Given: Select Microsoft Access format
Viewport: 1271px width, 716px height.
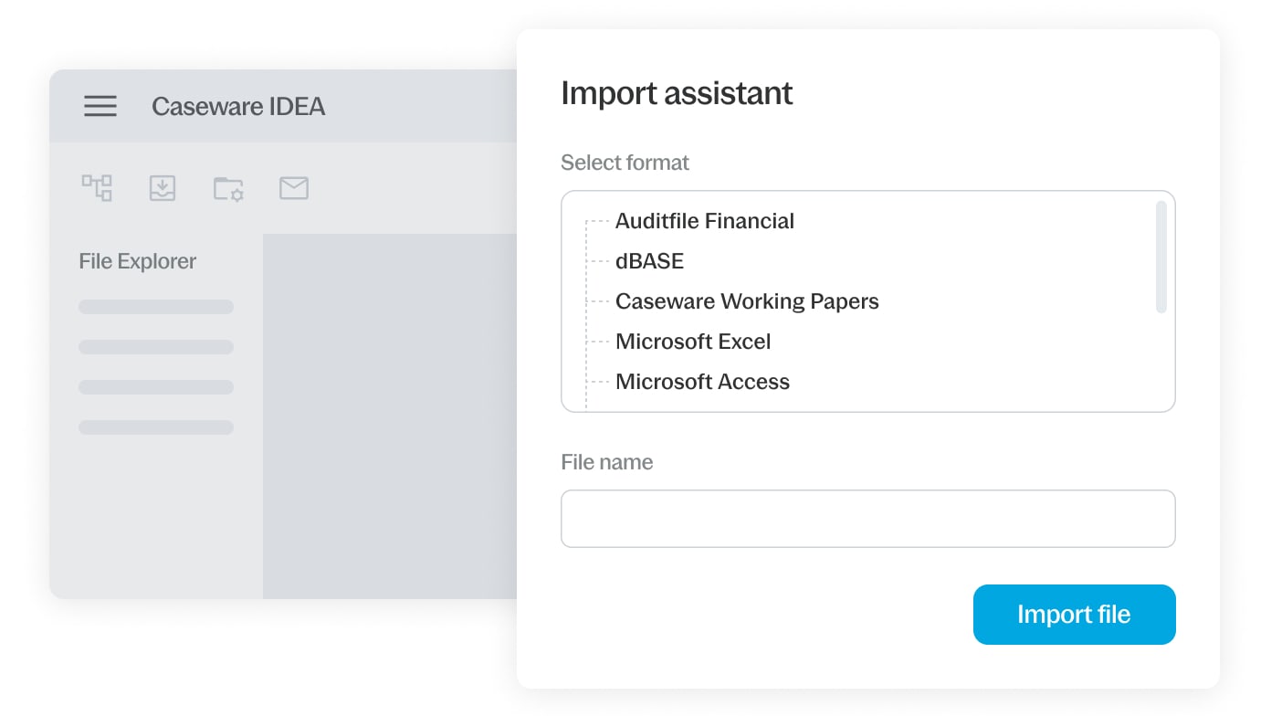Looking at the screenshot, I should point(702,382).
